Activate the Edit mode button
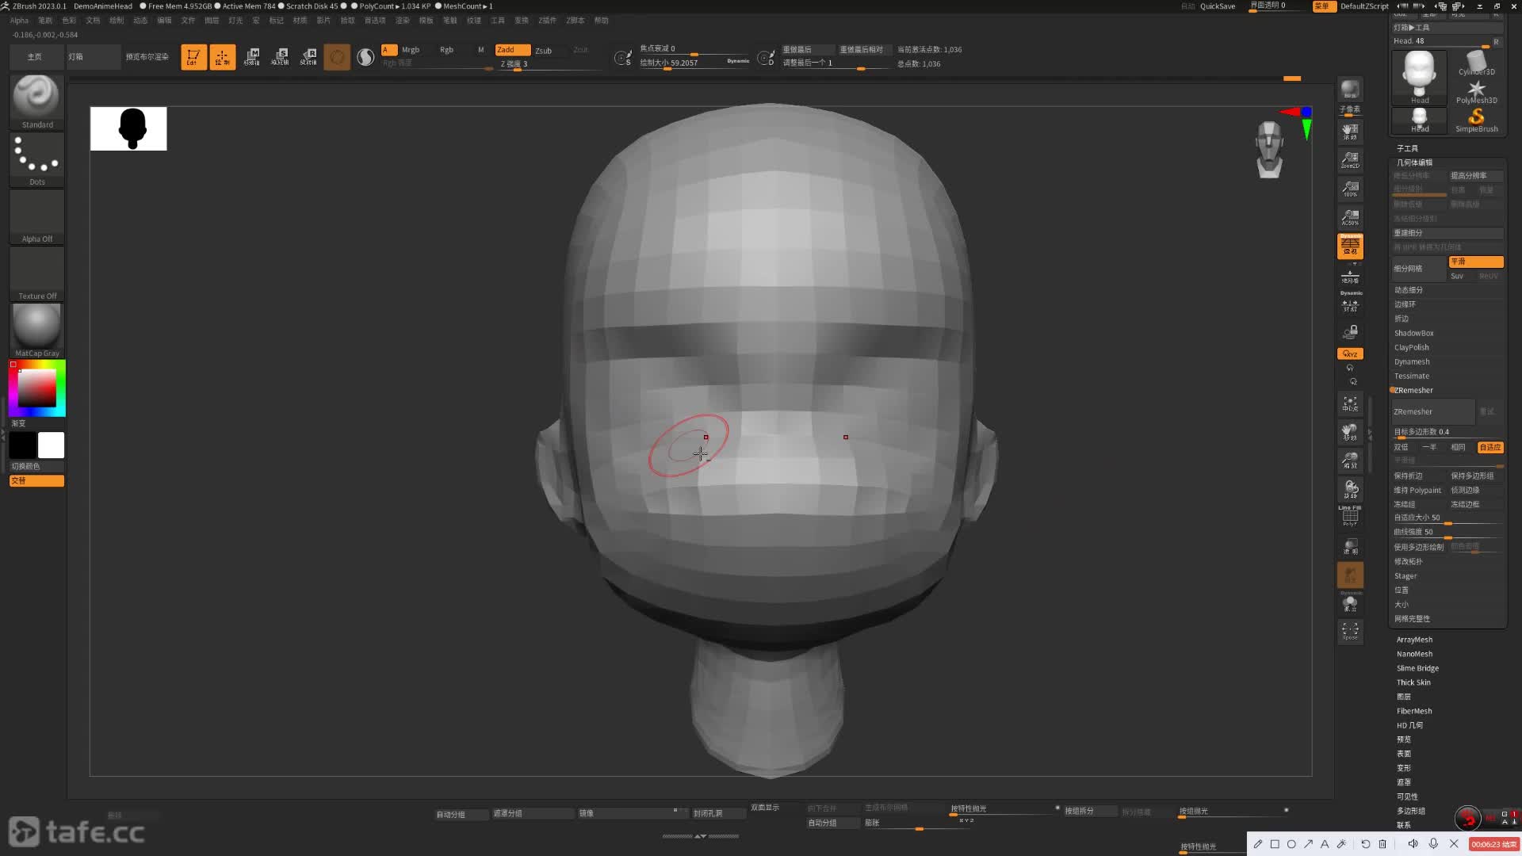The image size is (1522, 856). pos(193,57)
